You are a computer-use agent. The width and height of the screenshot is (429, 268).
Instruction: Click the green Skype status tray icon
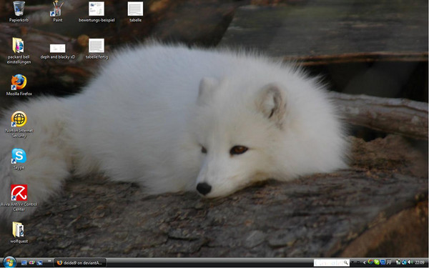(x=377, y=262)
